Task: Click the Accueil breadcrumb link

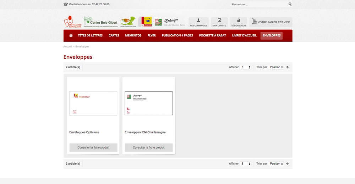Action: 67,46
